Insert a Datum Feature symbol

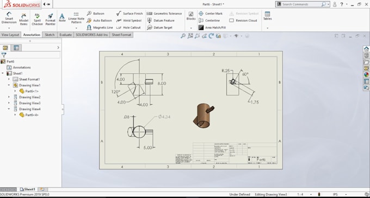tap(161, 21)
